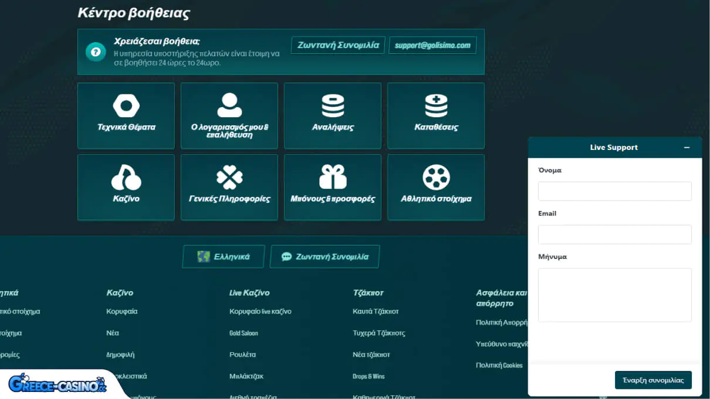Select the Αναλήψεις coin stack icon
710x399 pixels.
pyautogui.click(x=333, y=106)
